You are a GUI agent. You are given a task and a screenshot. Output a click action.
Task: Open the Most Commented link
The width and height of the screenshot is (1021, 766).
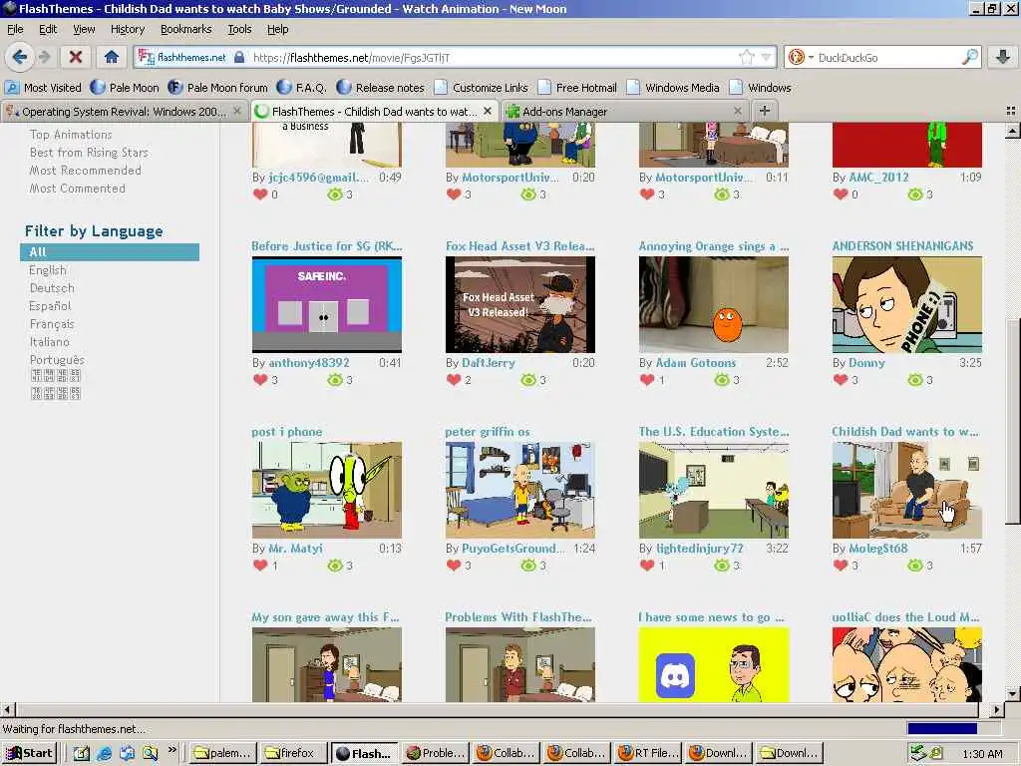click(77, 189)
